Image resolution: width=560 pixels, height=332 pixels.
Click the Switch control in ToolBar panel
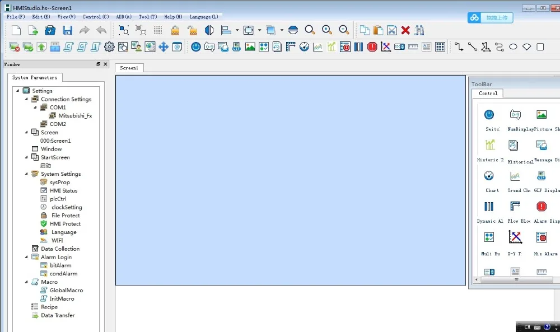tap(489, 115)
